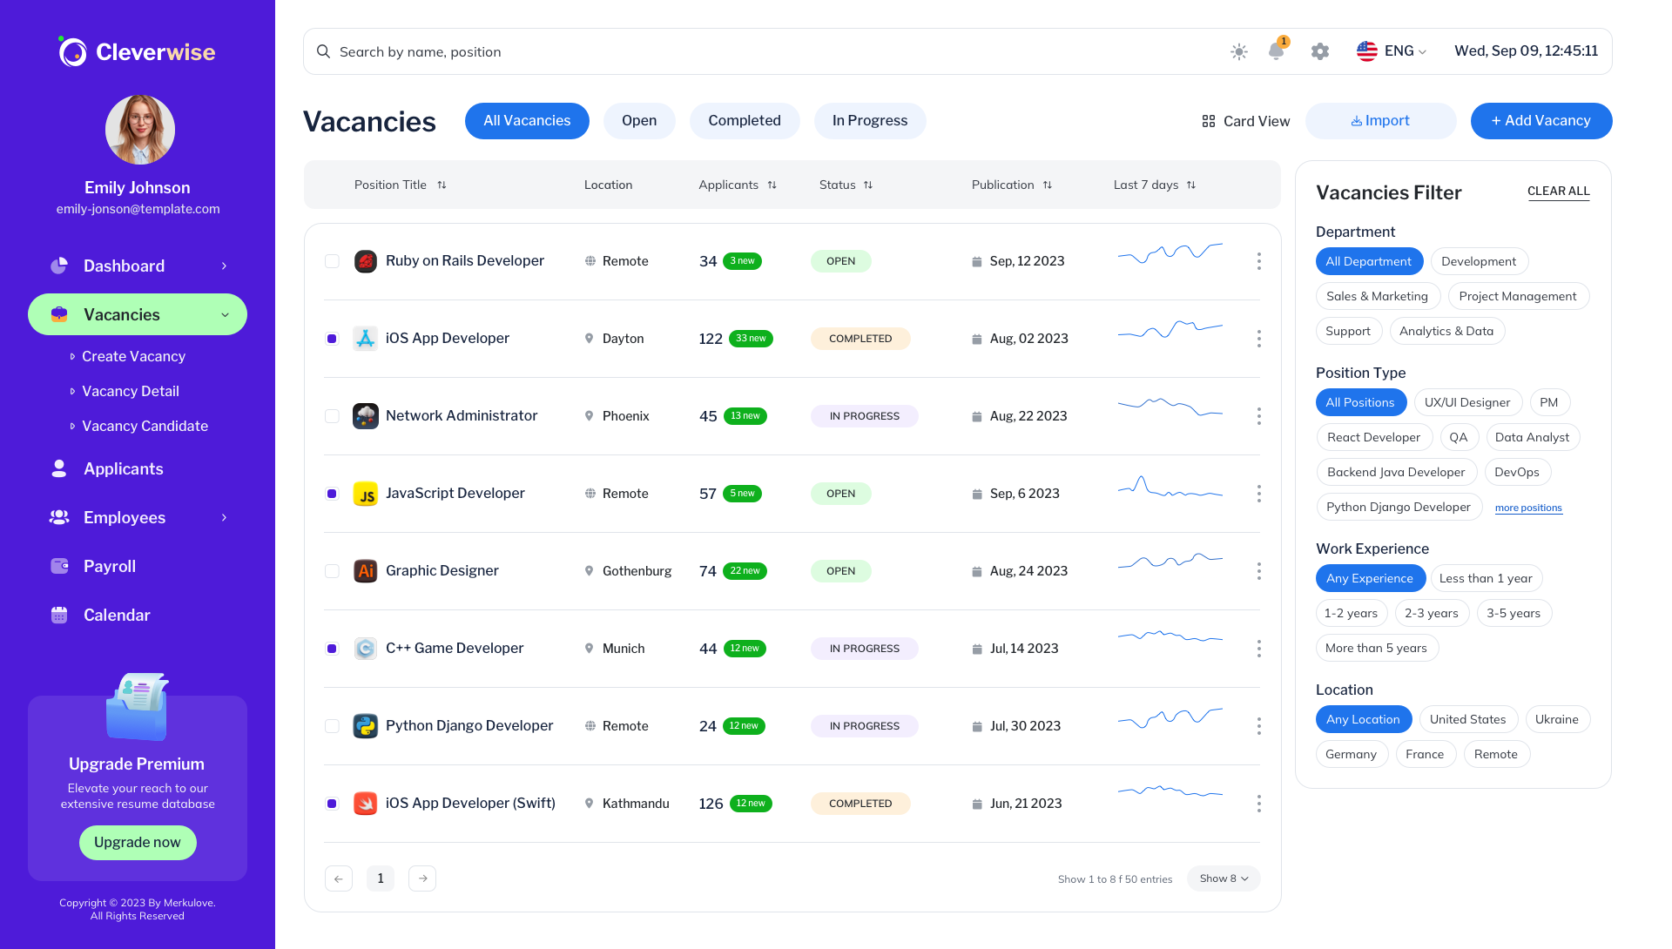Select the Vacancies sidebar icon
The width and height of the screenshot is (1672, 949).
click(x=58, y=314)
